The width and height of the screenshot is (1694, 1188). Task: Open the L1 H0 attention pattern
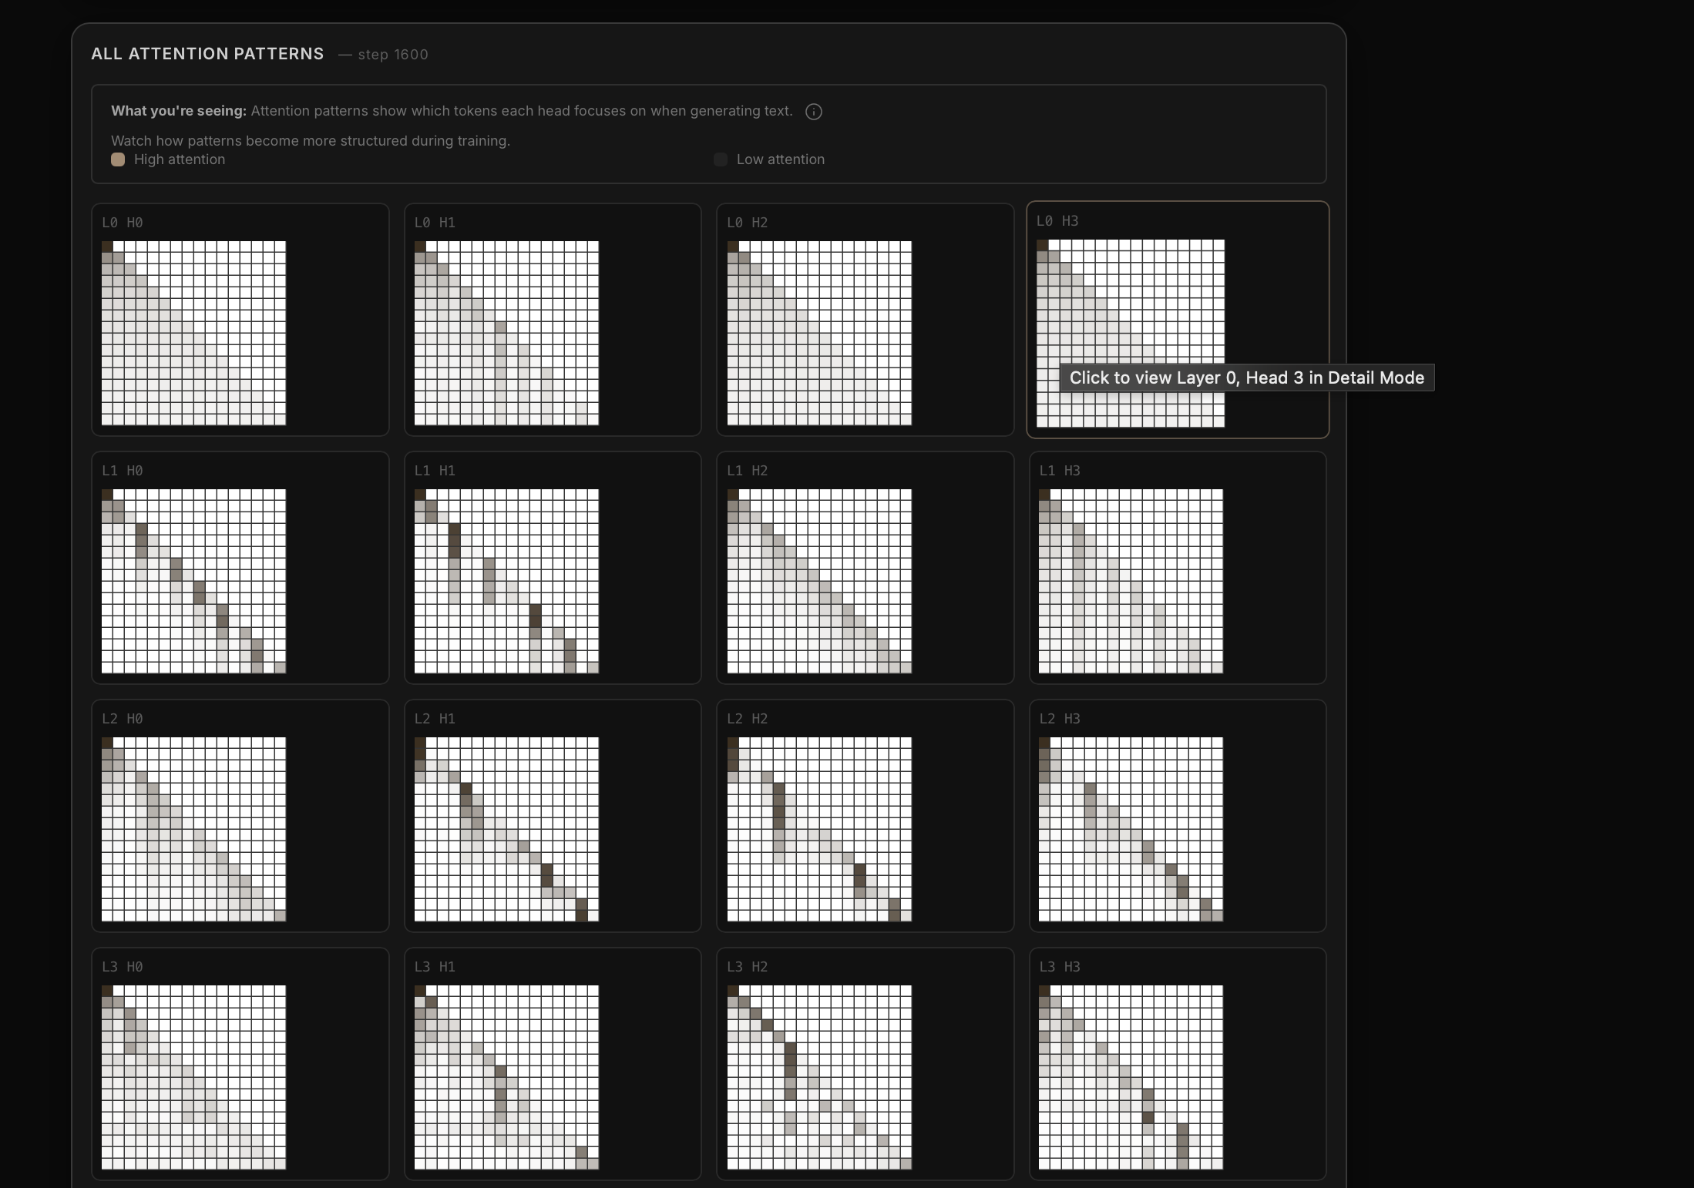pyautogui.click(x=193, y=581)
